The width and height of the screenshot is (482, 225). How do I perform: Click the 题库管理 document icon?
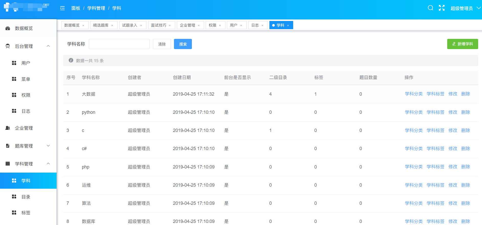(8, 146)
